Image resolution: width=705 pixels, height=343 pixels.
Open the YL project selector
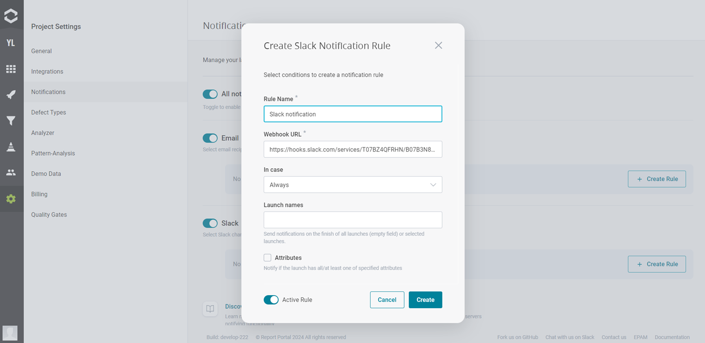(11, 43)
